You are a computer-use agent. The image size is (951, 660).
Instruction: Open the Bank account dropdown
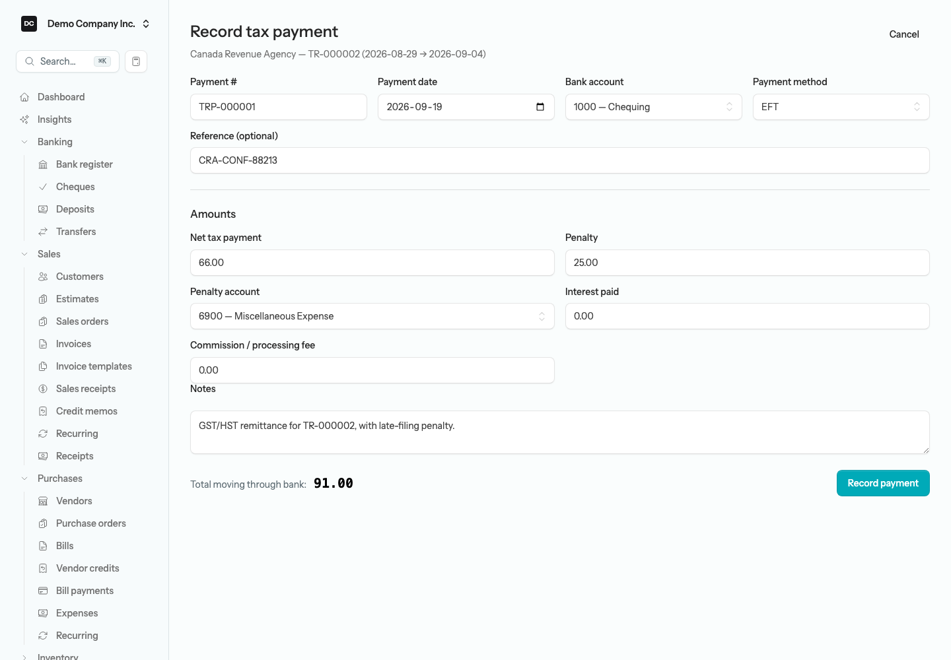point(654,107)
